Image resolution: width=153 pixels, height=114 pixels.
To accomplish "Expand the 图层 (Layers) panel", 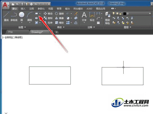I will point(127,27).
